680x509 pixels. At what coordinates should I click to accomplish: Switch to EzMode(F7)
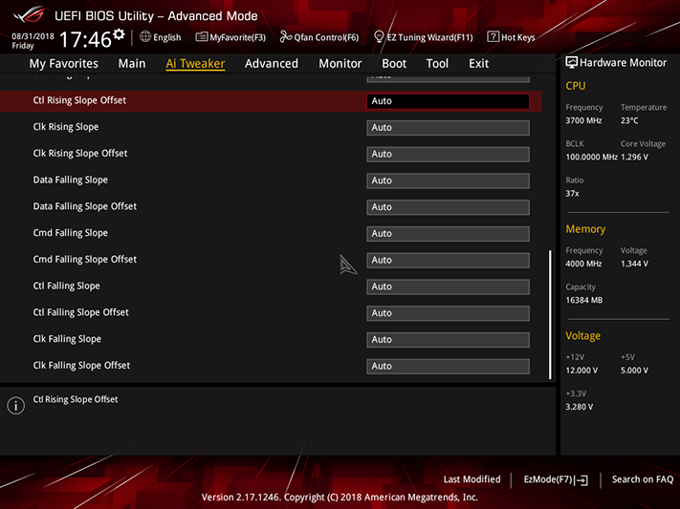[x=556, y=479]
